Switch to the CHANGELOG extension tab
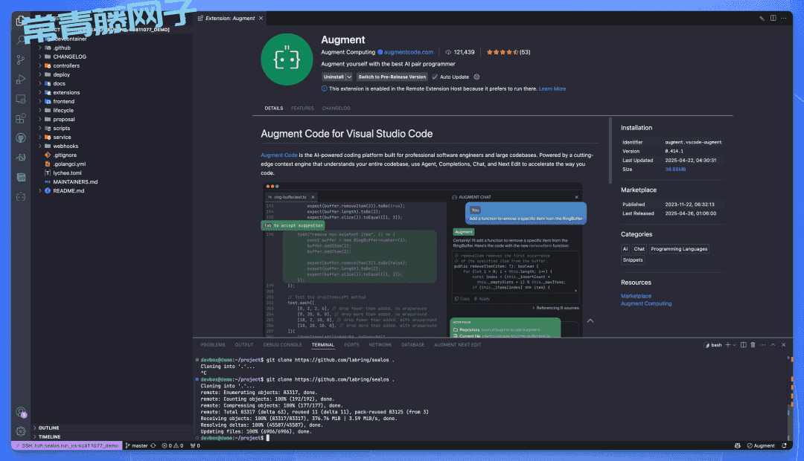 (x=336, y=108)
